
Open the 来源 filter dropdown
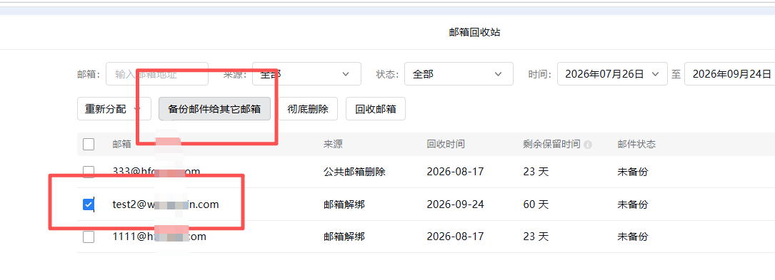point(306,74)
